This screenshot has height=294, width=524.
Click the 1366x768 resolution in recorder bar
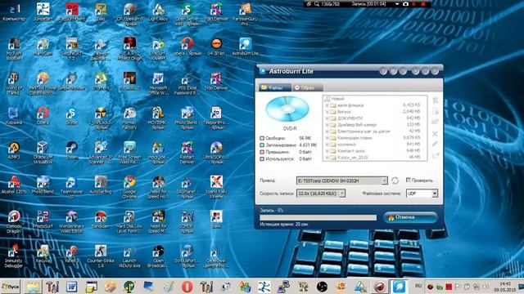tap(331, 4)
